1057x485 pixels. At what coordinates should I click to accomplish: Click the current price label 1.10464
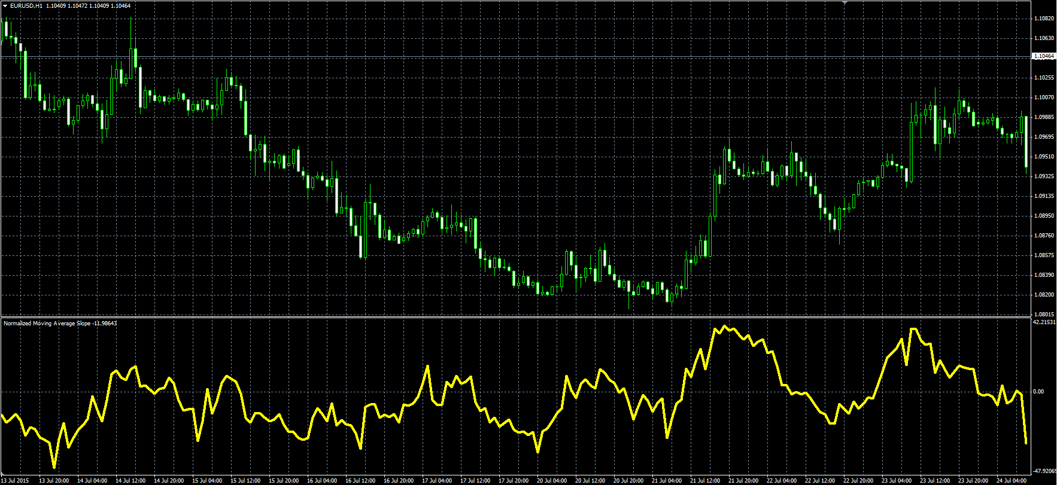coord(1044,56)
